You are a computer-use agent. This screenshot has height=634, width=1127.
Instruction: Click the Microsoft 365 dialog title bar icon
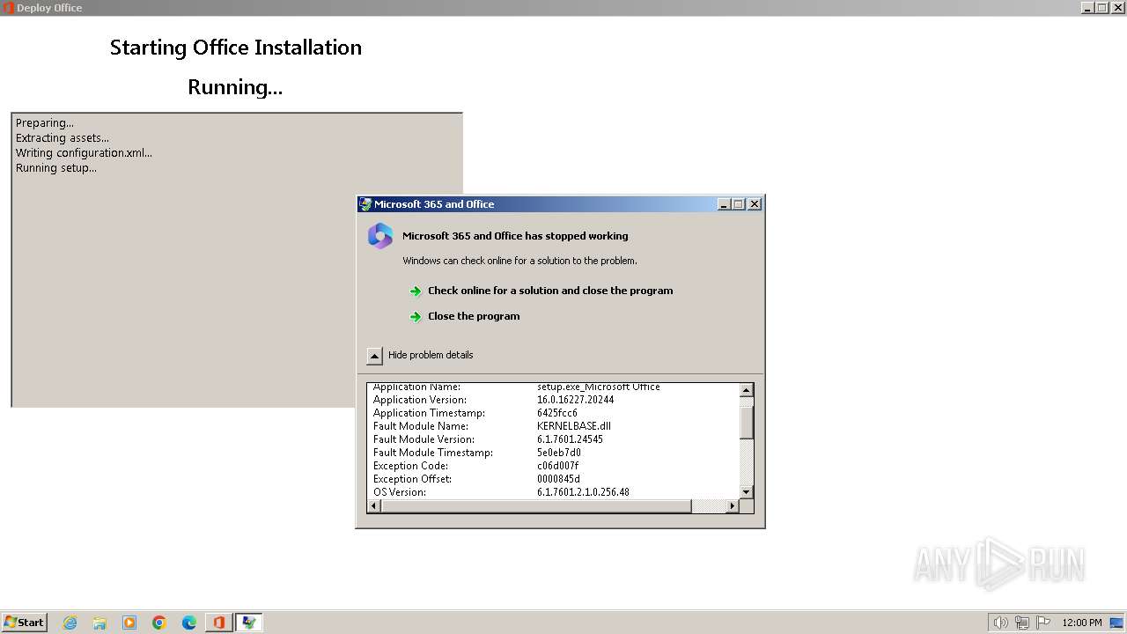pyautogui.click(x=365, y=204)
